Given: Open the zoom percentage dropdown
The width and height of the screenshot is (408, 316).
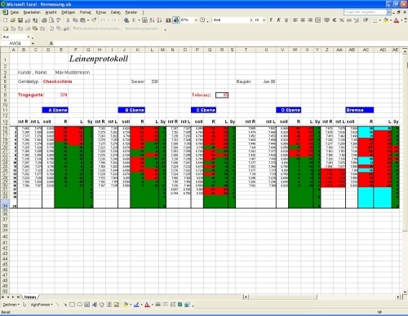Looking at the screenshot, I should click(x=196, y=20).
